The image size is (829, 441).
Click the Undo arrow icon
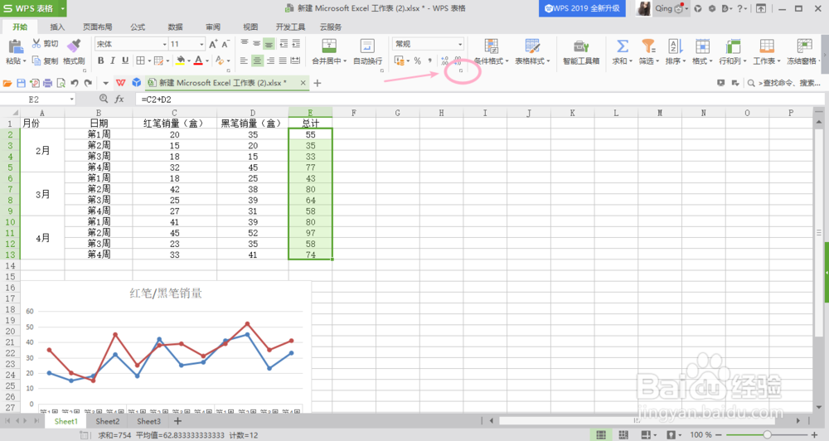75,83
